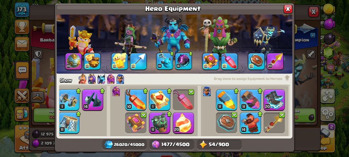Select the Spiky Ball level 14 equipment

[x=93, y=100]
